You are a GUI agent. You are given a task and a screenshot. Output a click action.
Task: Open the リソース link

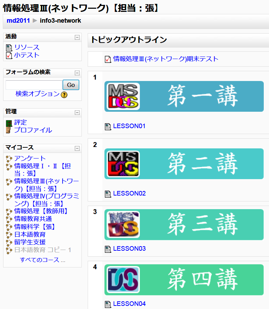point(27,47)
